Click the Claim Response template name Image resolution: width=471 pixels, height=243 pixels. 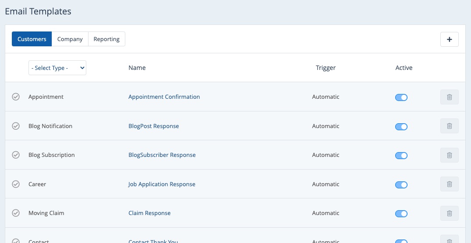tap(149, 213)
